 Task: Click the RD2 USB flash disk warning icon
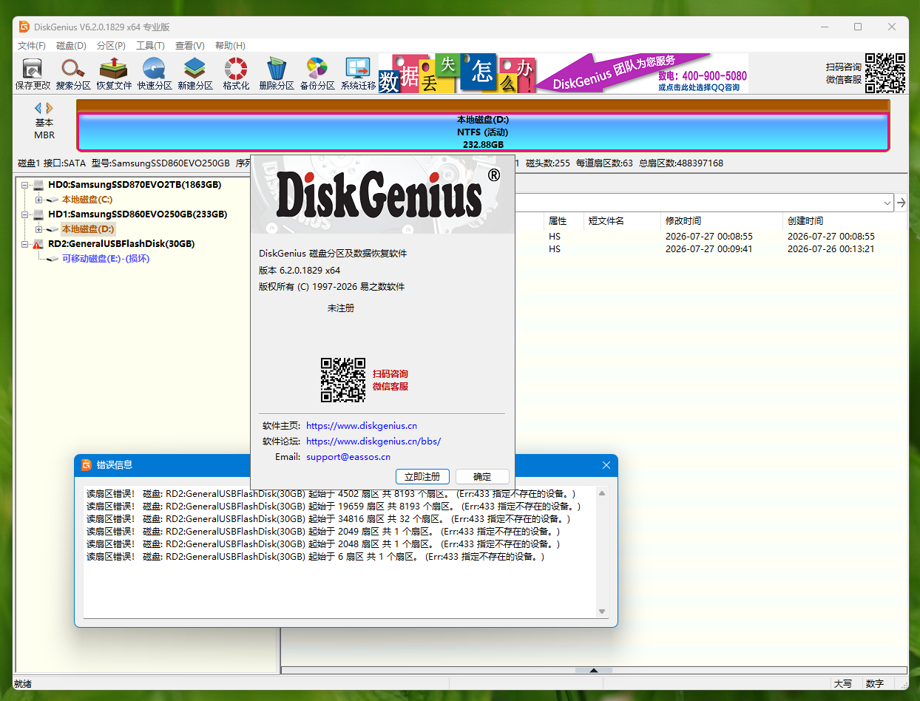(38, 244)
